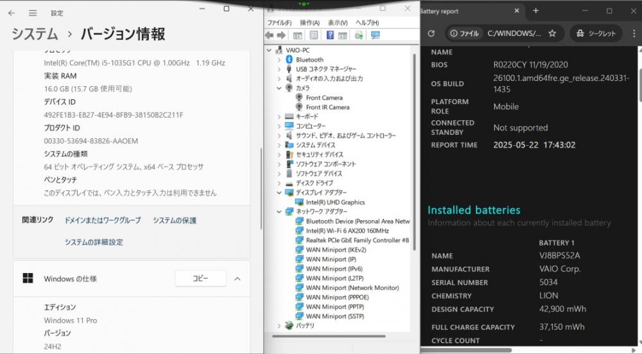Select the オーディオの入力および出力 tree row
Image resolution: width=642 pixels, height=354 pixels.
329,78
